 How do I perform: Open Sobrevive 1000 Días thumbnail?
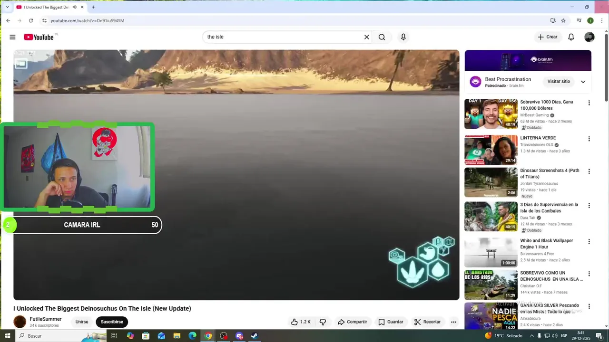[x=491, y=114]
